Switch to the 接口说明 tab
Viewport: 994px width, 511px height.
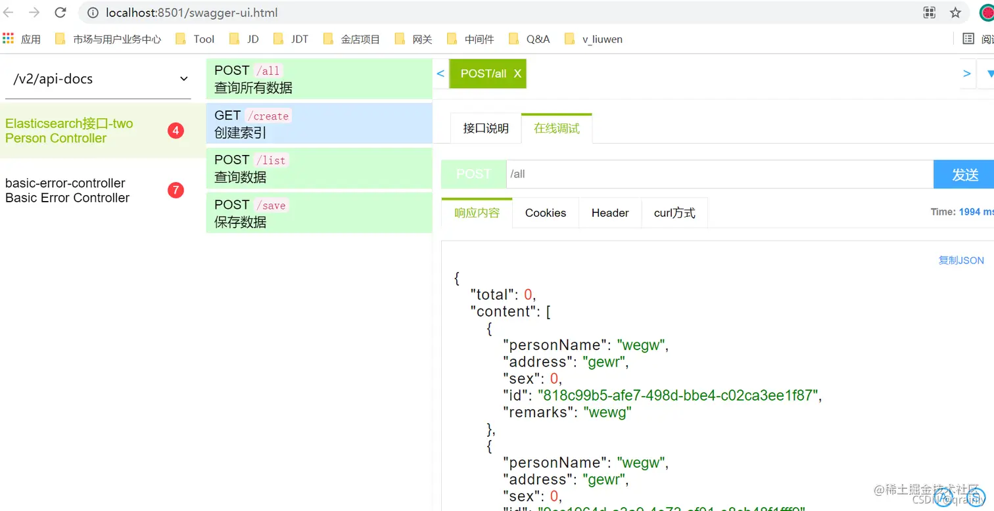tap(486, 128)
